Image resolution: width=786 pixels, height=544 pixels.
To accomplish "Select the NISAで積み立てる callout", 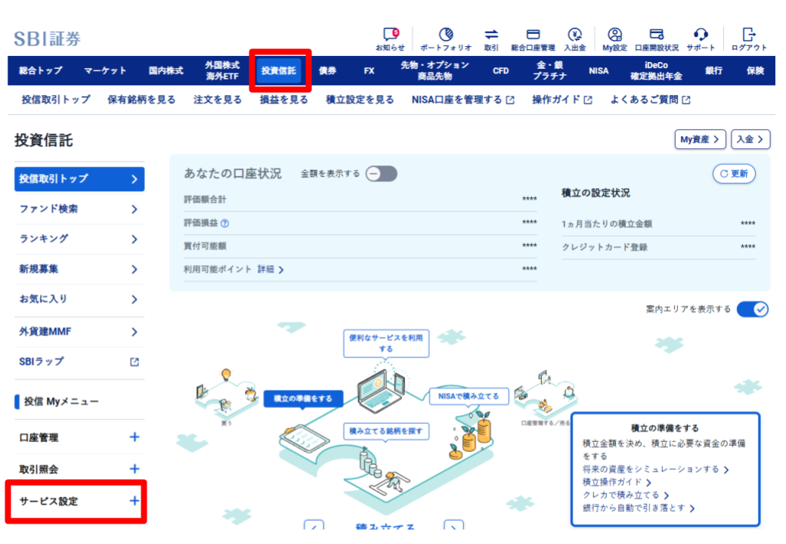I will (x=469, y=396).
